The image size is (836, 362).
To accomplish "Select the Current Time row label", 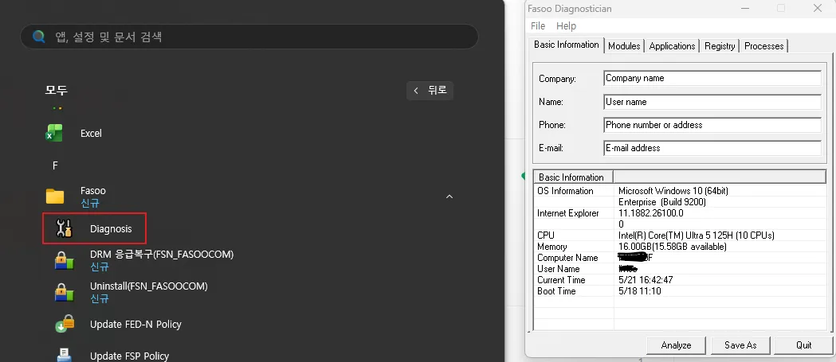I will coord(561,280).
